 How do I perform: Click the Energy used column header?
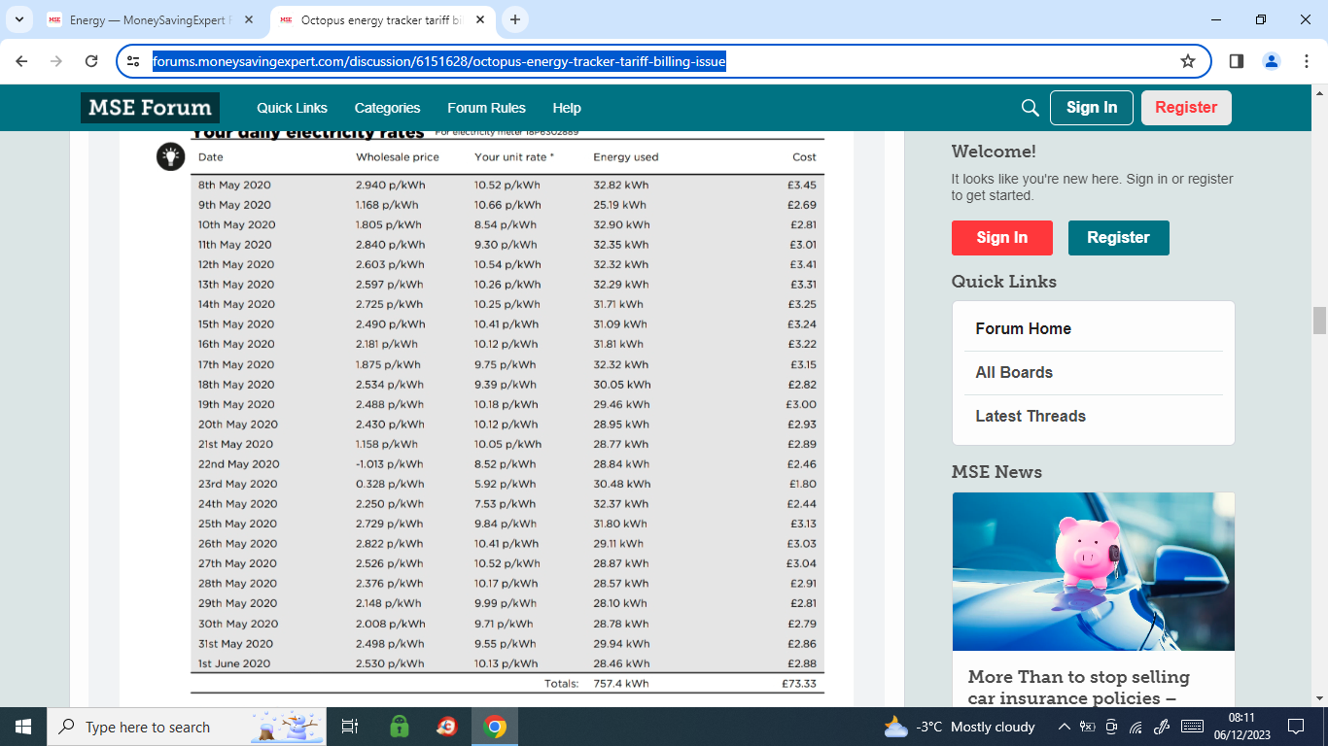coord(625,156)
